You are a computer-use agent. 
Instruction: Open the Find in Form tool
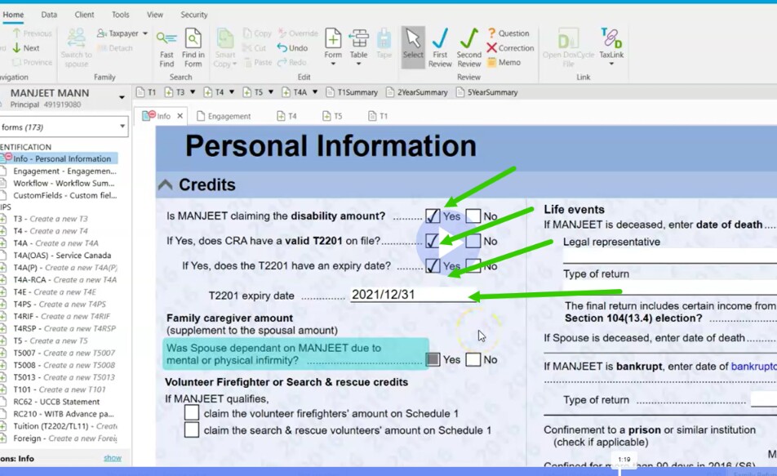193,49
